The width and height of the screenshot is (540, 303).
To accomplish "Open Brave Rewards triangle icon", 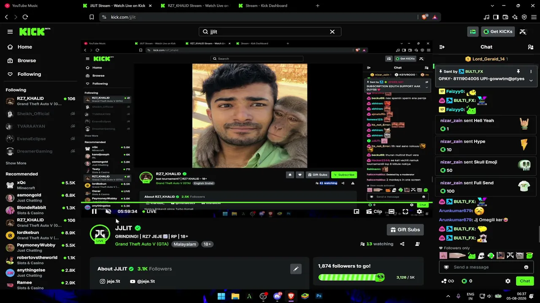I will coord(435,17).
